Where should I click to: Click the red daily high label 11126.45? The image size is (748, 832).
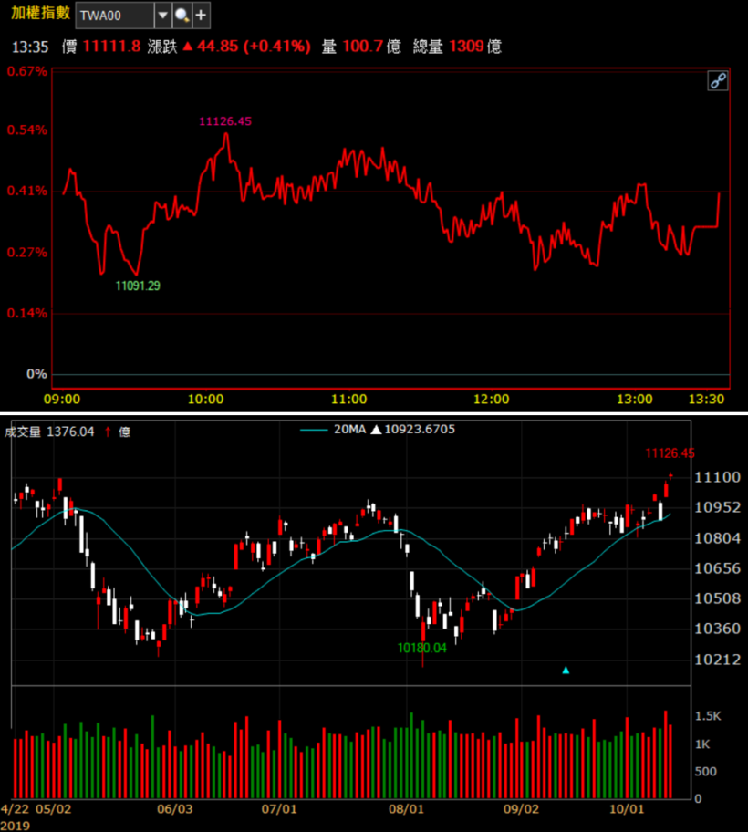[670, 453]
